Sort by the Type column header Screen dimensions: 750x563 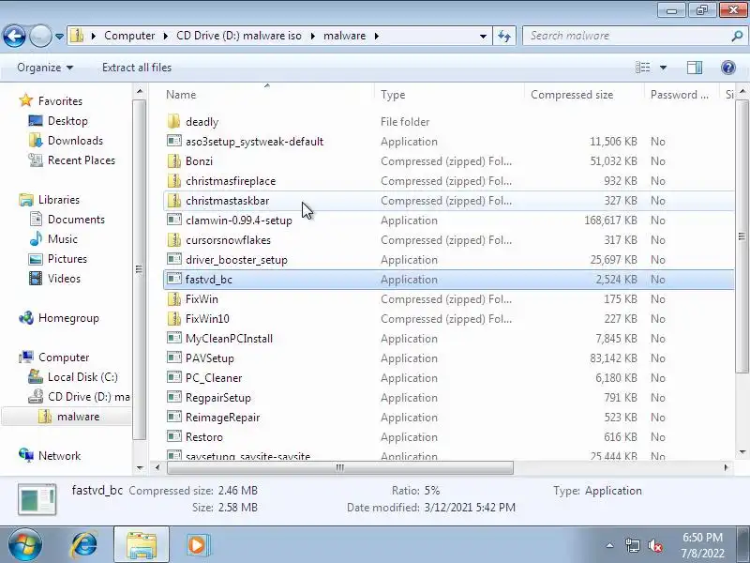pyautogui.click(x=393, y=95)
